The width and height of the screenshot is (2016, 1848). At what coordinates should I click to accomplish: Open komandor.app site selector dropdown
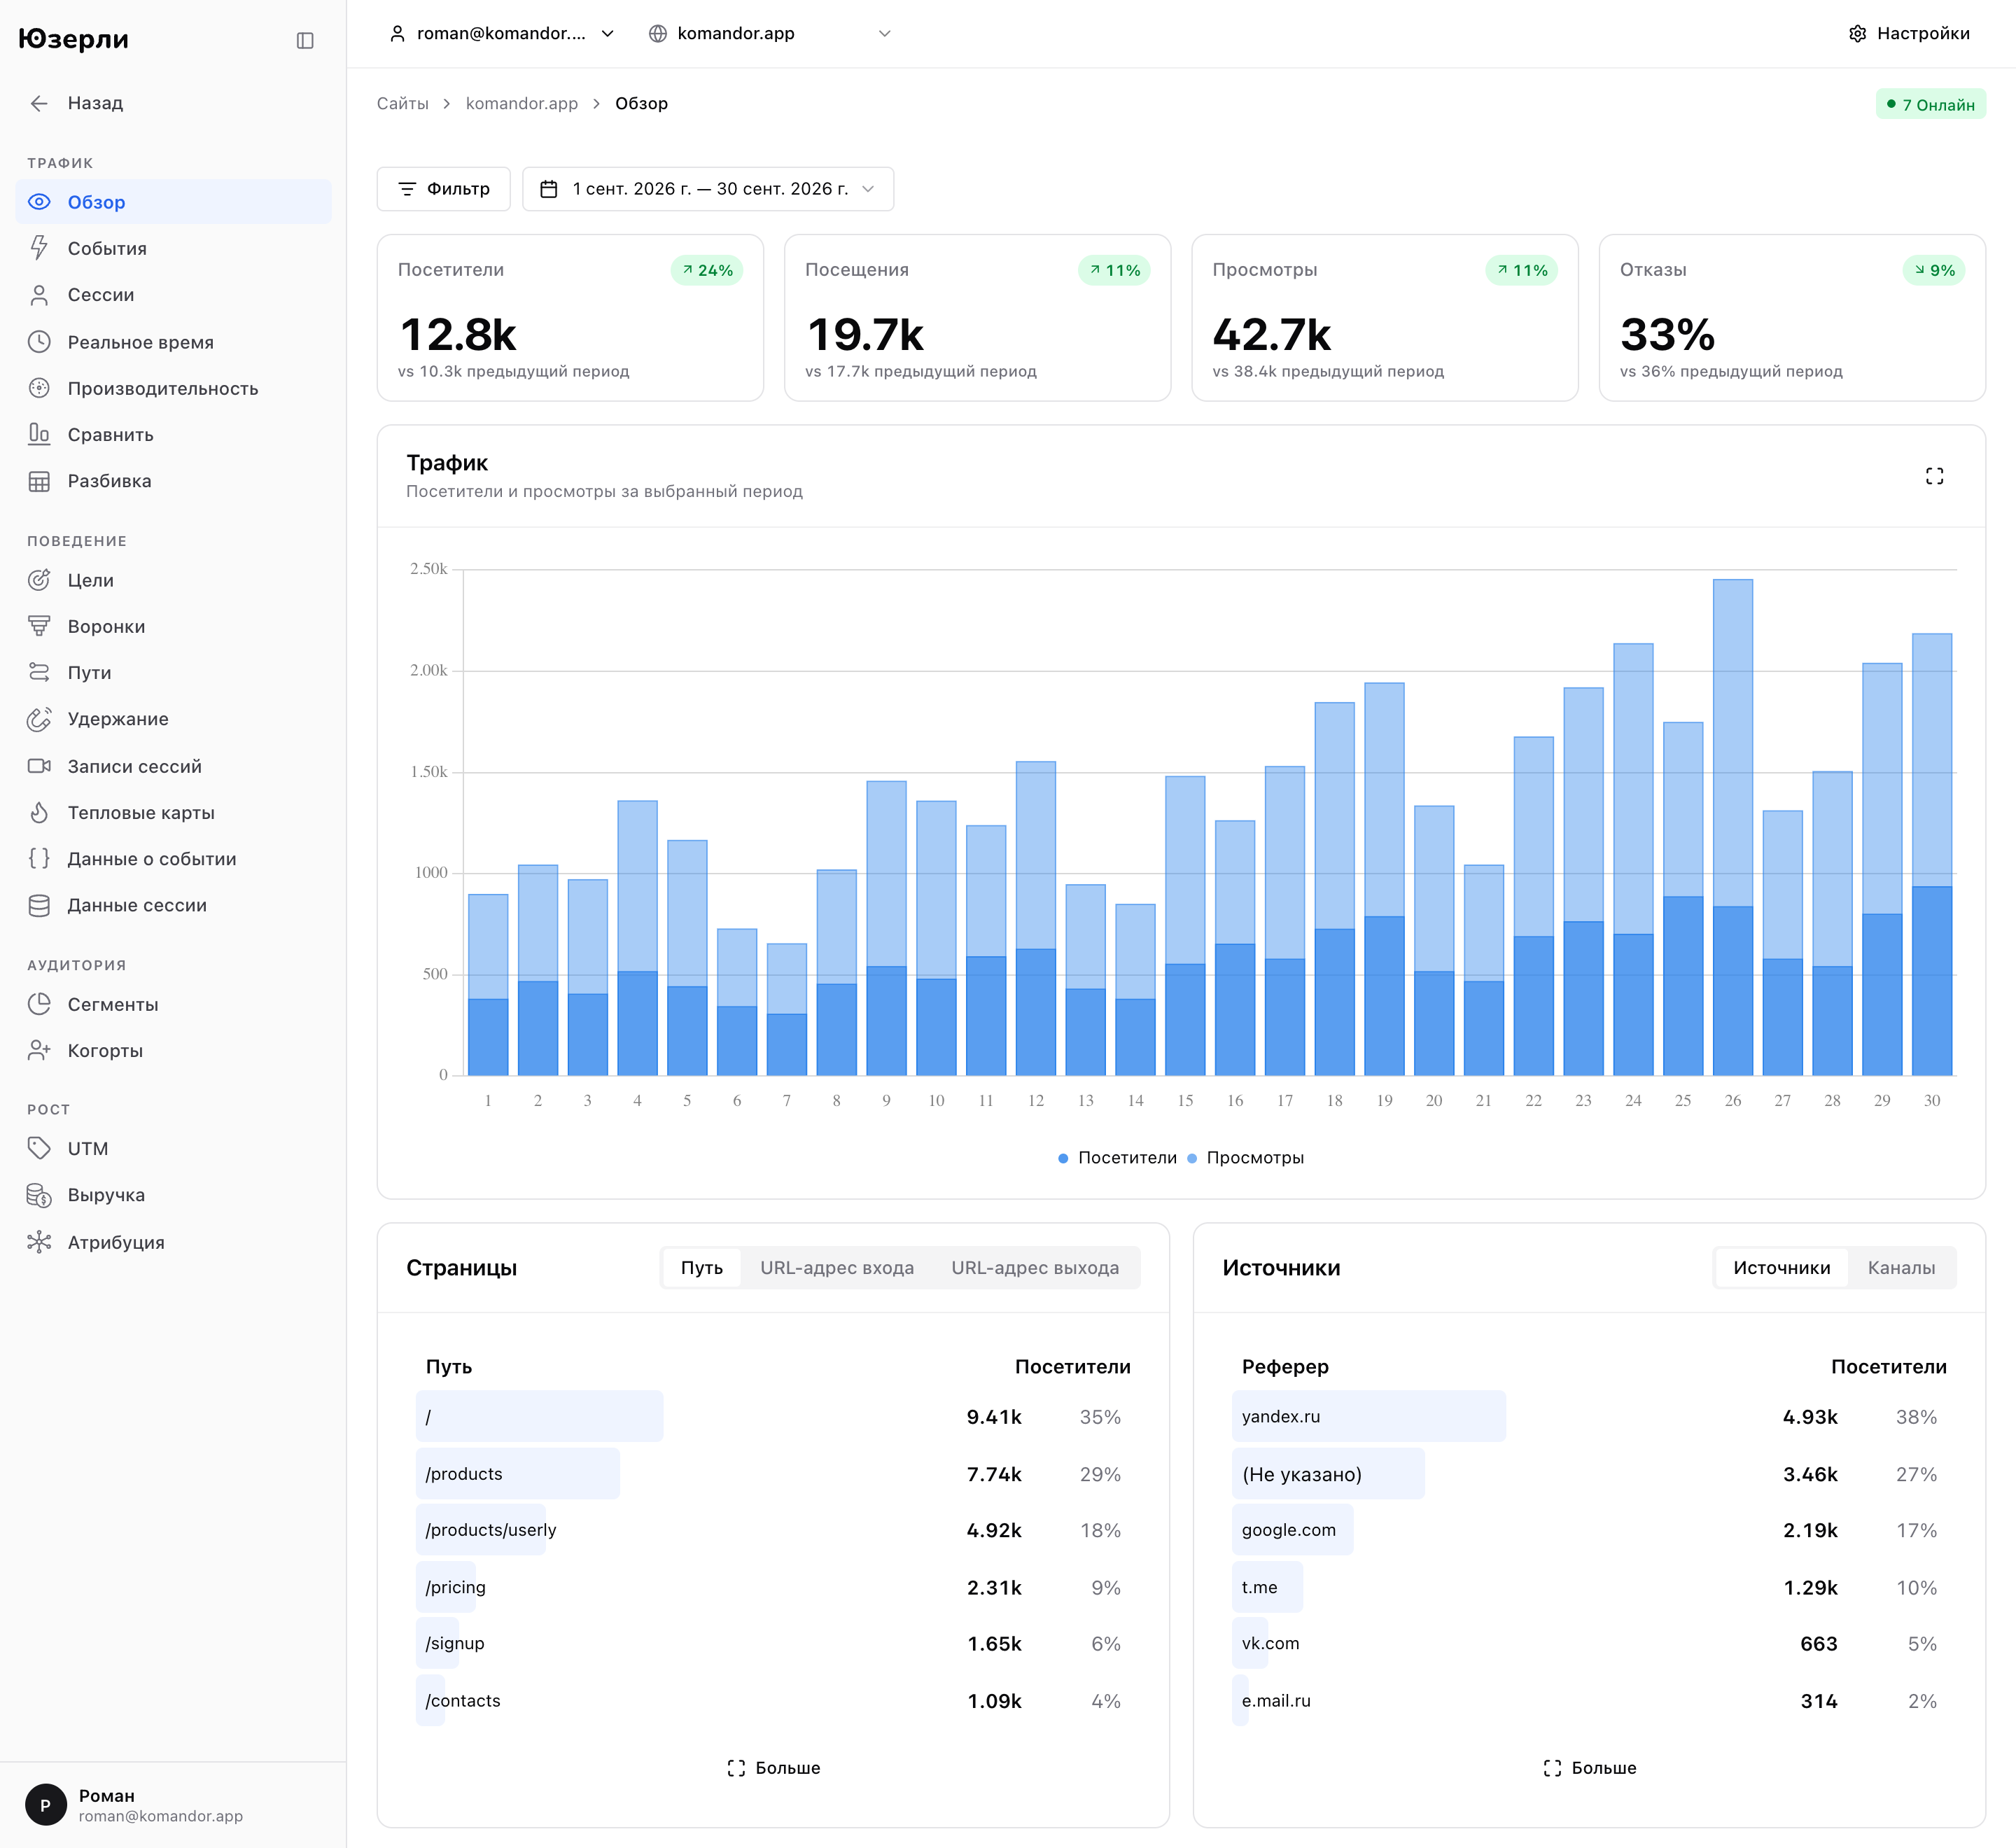click(769, 33)
